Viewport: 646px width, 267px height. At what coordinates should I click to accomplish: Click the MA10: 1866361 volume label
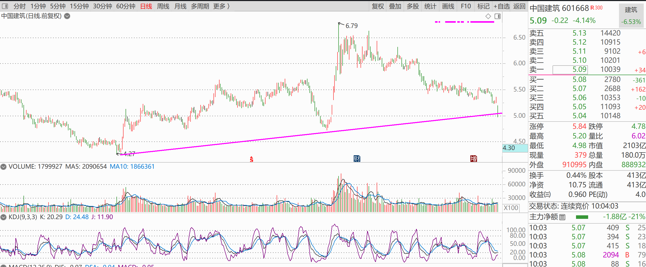132,166
